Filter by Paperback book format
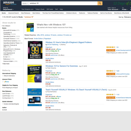Viewport: 131px width, 131px height. coord(48,39)
